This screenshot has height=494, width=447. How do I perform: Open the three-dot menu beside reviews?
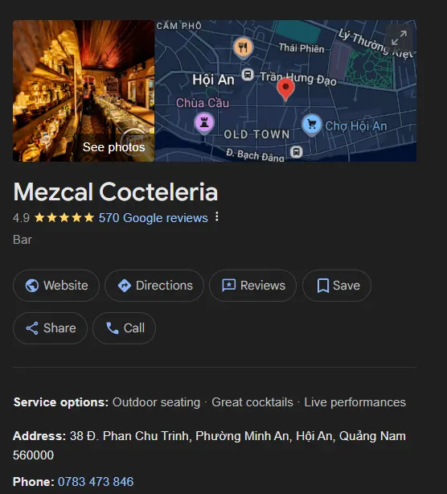216,216
